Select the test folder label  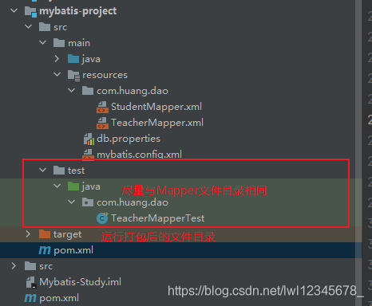pyautogui.click(x=76, y=171)
